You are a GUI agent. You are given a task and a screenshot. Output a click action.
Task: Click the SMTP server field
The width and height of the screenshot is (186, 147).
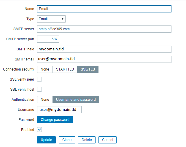click(104, 29)
